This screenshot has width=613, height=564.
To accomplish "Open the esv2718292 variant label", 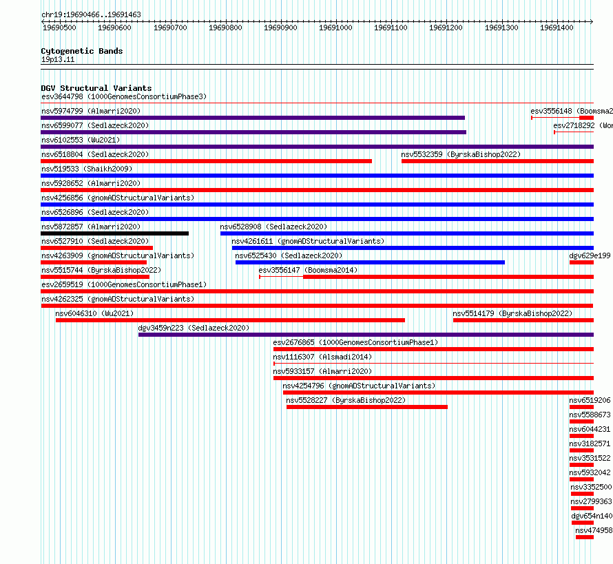I will pyautogui.click(x=583, y=125).
